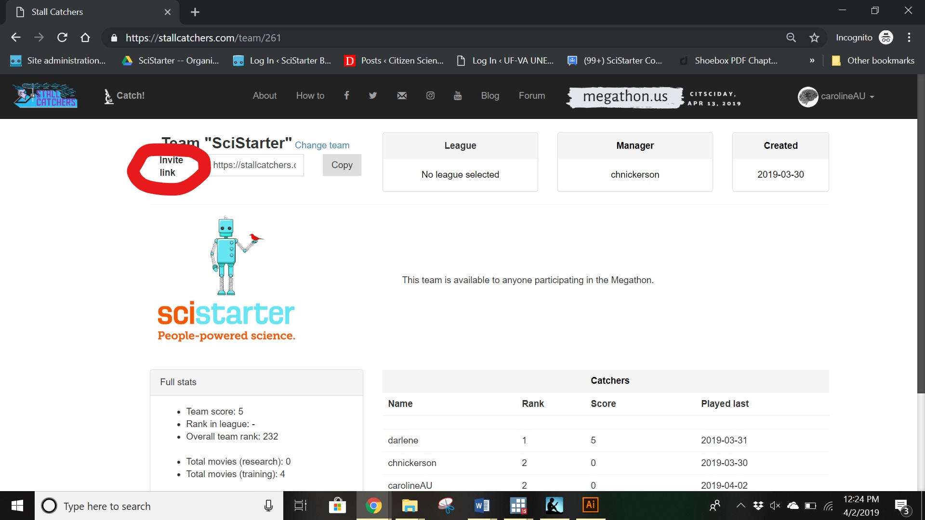925x520 pixels.
Task: Reload the page with the refresh icon
Action: tap(62, 38)
